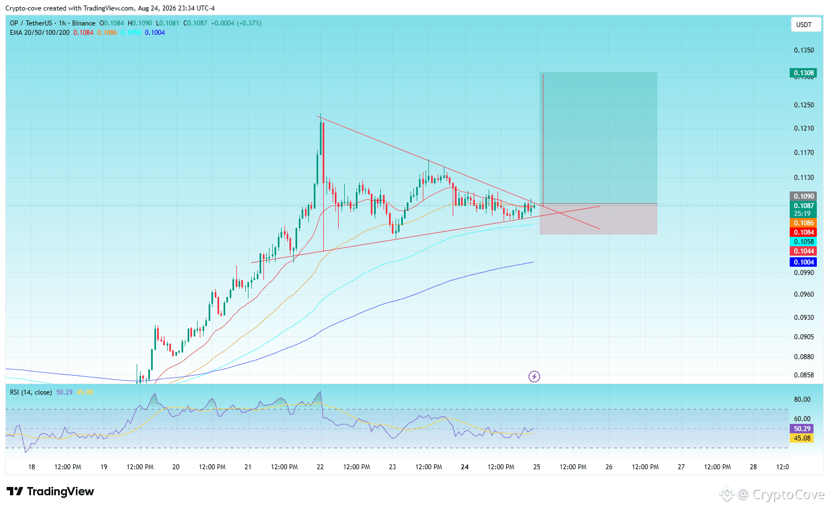This screenshot has height=508, width=829.
Task: Click the blue 0.1004 label on the price axis
Action: (804, 262)
